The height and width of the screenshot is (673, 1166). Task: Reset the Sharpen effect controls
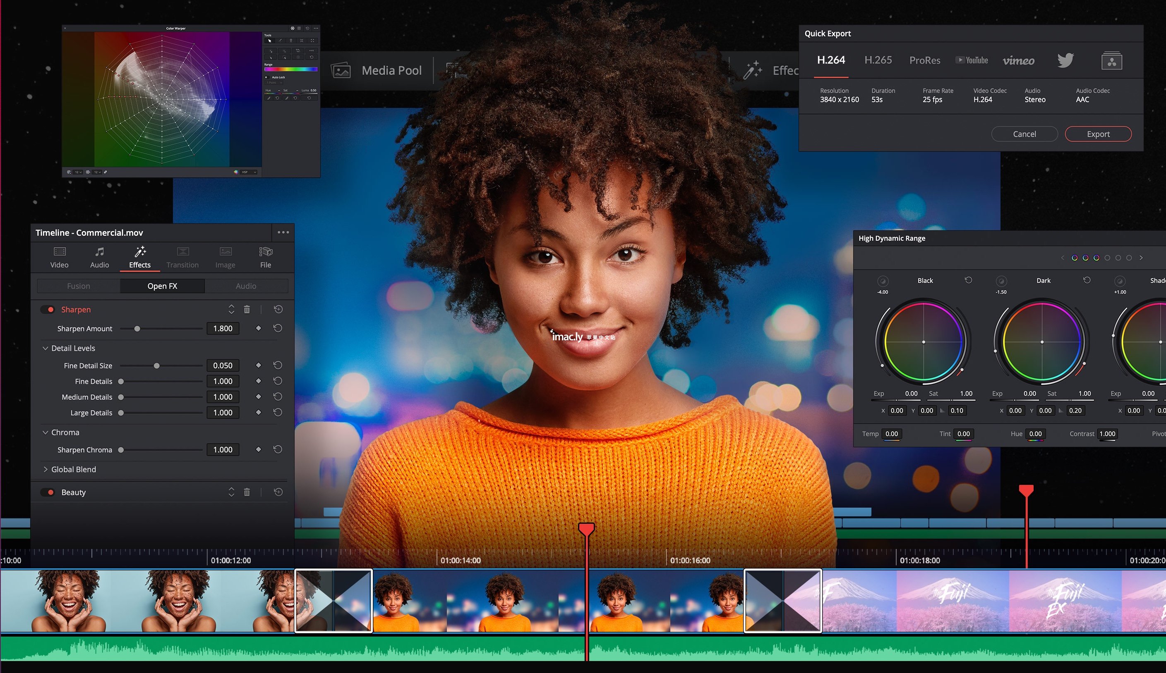[278, 309]
